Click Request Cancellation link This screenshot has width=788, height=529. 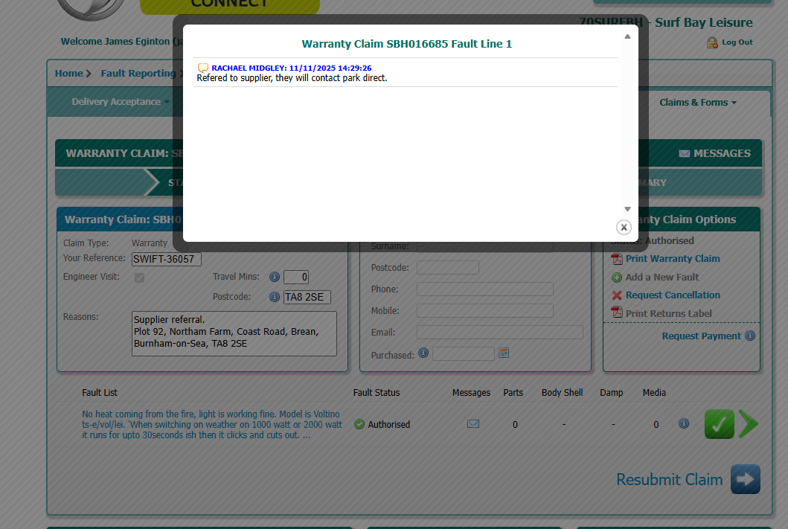[673, 295]
